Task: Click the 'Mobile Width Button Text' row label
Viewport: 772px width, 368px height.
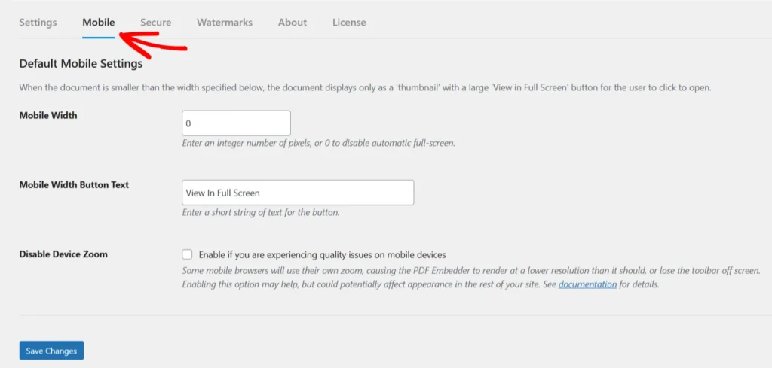Action: (x=74, y=185)
